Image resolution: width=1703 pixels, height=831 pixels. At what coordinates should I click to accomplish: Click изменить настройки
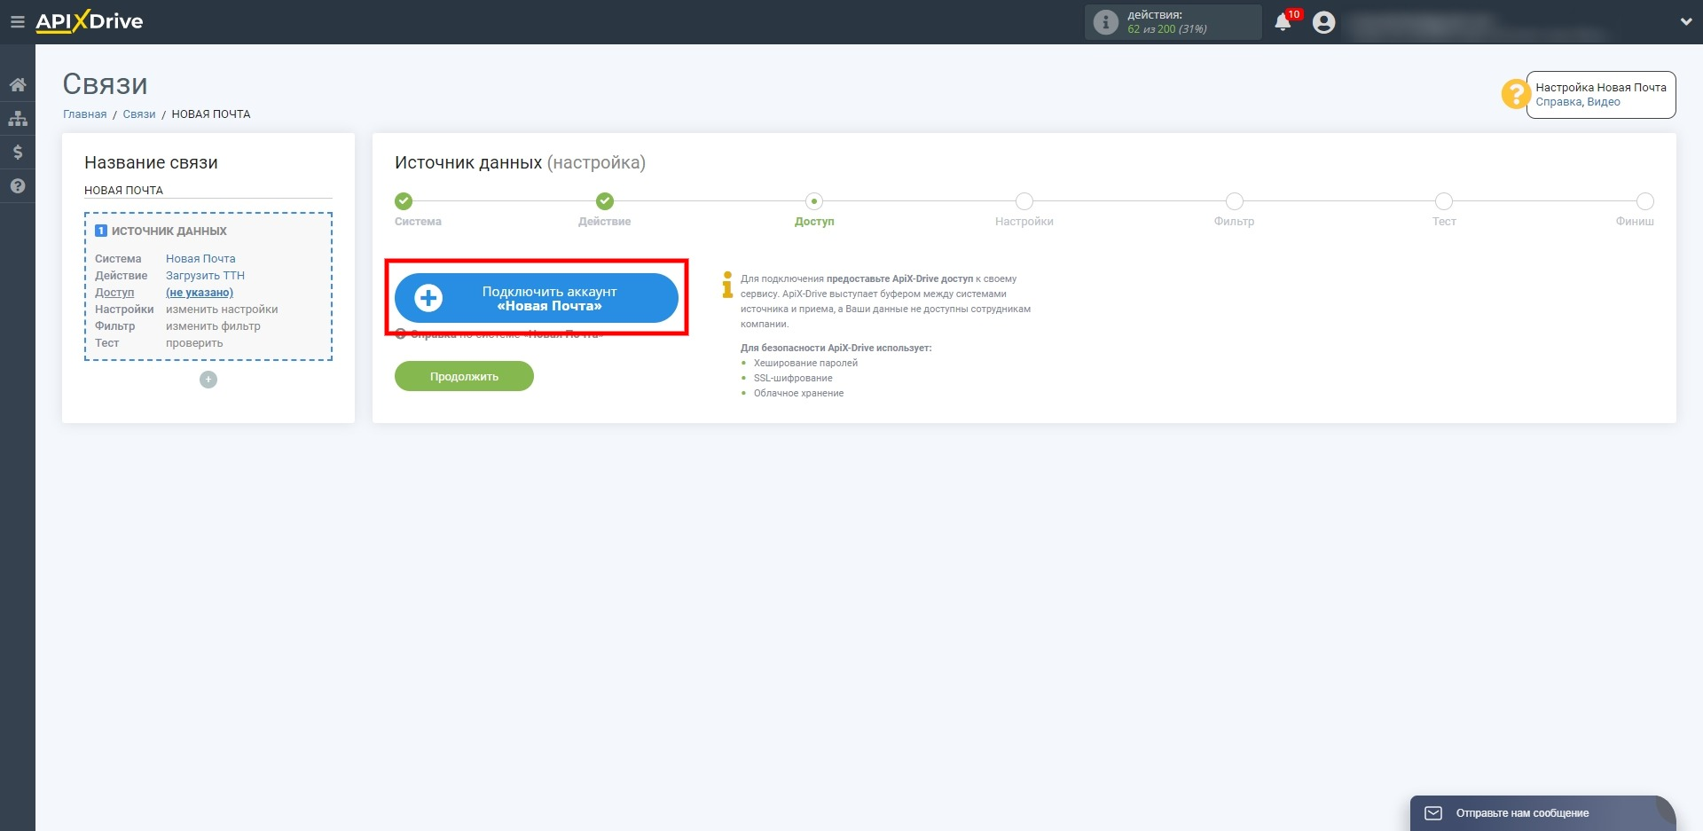222,310
